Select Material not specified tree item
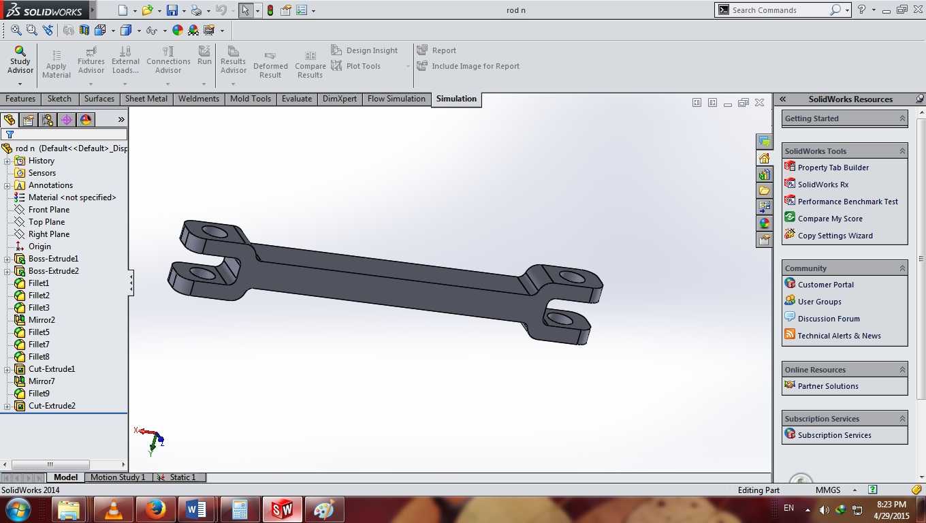The width and height of the screenshot is (926, 523). pyautogui.click(x=72, y=197)
